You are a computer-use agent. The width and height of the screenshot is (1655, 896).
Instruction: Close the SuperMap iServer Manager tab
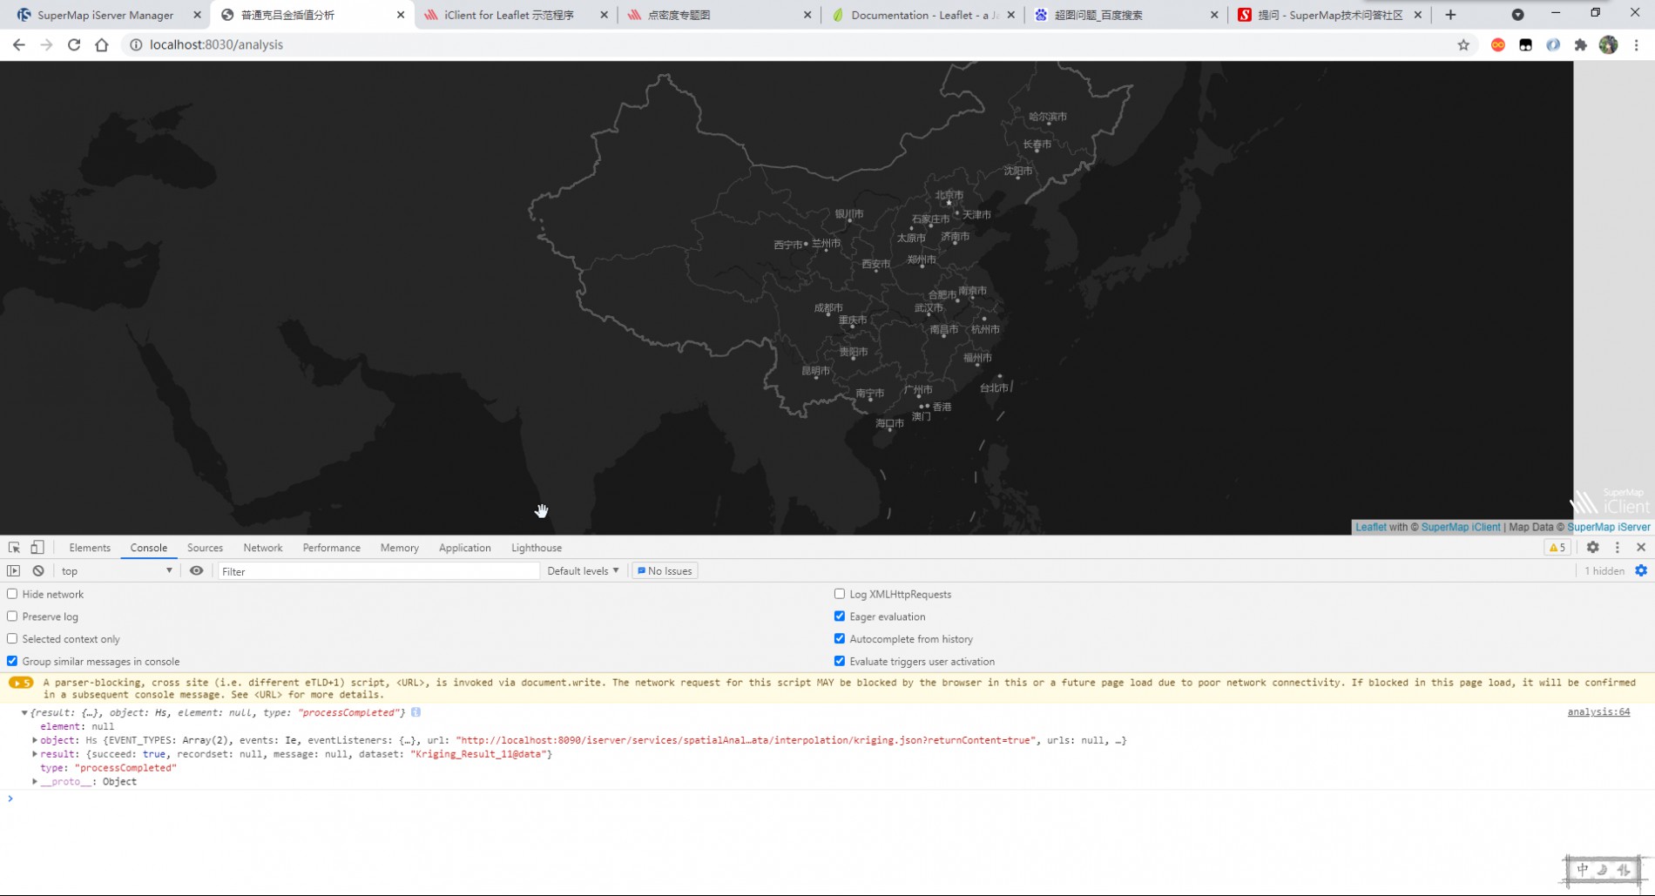pyautogui.click(x=197, y=15)
